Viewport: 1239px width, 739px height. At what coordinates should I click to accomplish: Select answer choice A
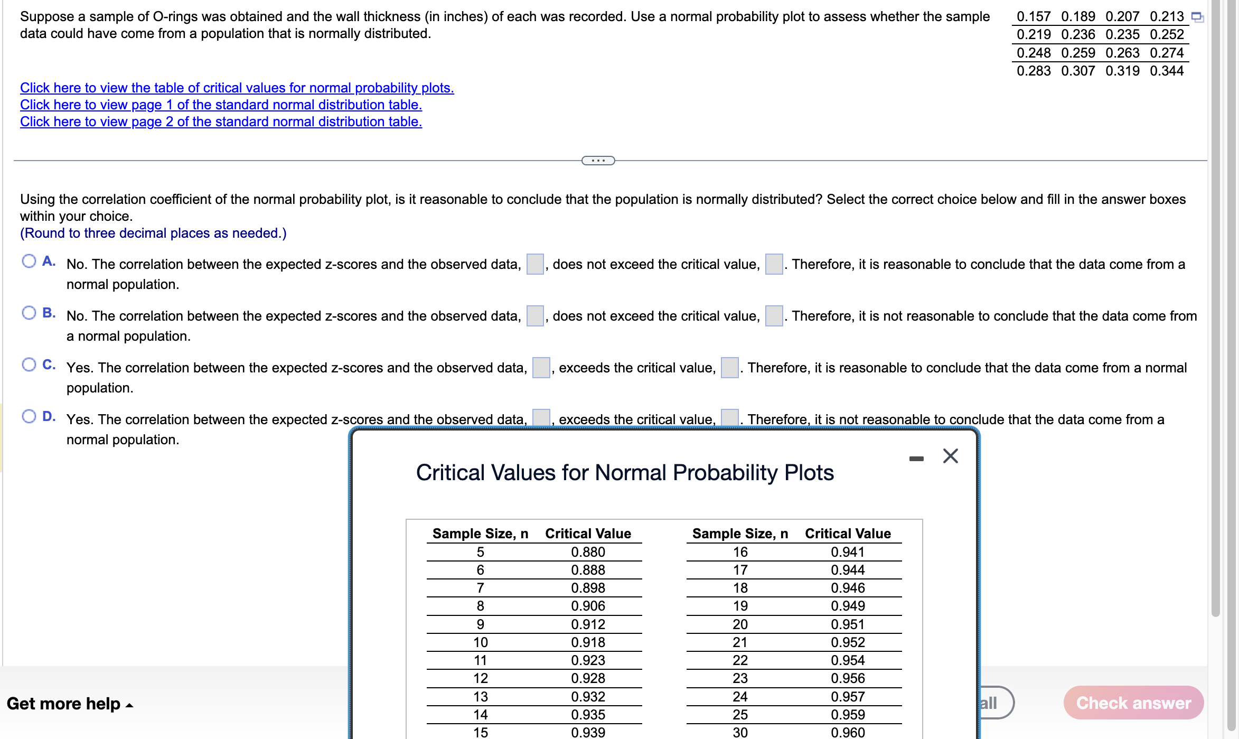pyautogui.click(x=29, y=261)
